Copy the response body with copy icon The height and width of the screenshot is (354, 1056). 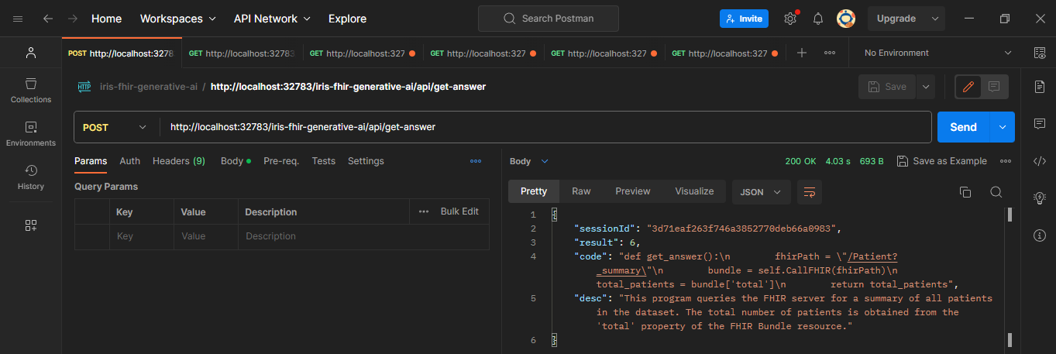click(965, 191)
